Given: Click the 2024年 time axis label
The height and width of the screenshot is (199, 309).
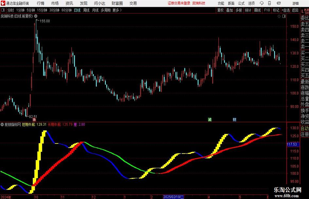Looking at the screenshot, I should point(6,197).
